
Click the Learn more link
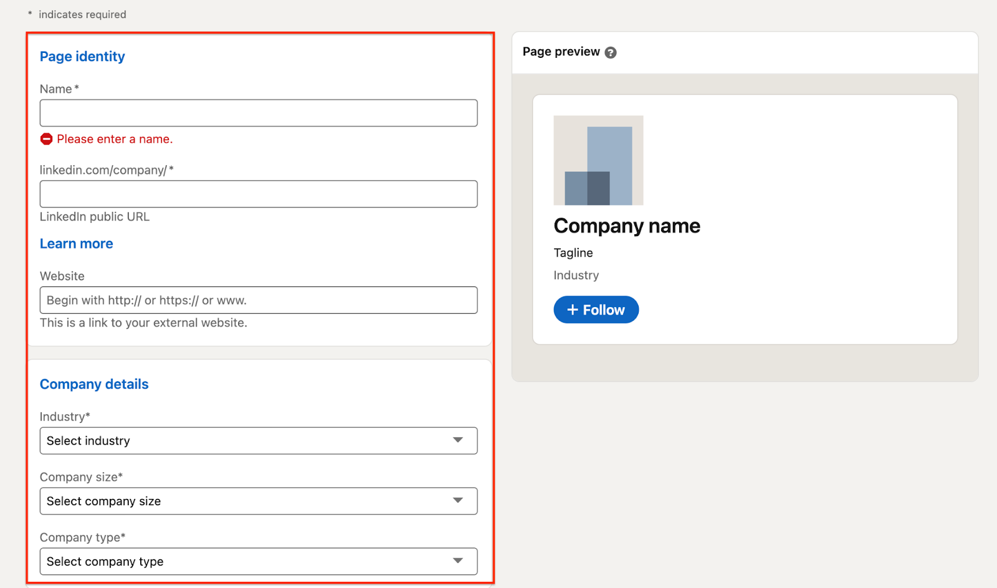click(77, 244)
